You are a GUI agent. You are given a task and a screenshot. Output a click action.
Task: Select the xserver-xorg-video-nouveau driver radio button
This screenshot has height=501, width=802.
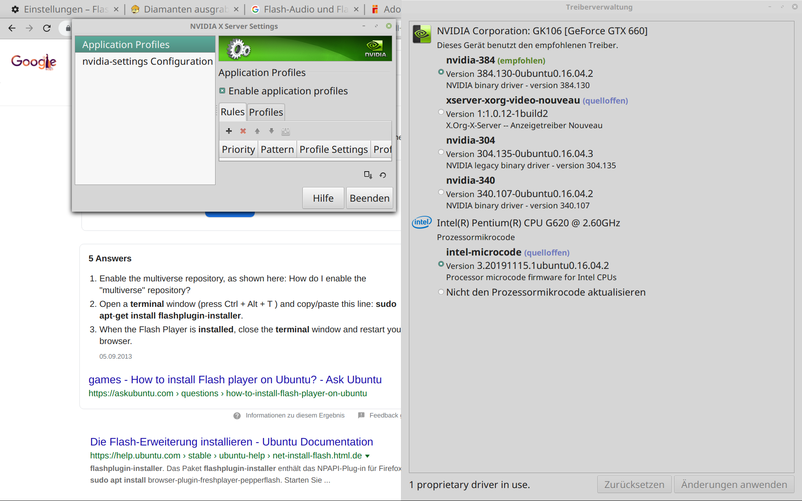click(x=441, y=112)
